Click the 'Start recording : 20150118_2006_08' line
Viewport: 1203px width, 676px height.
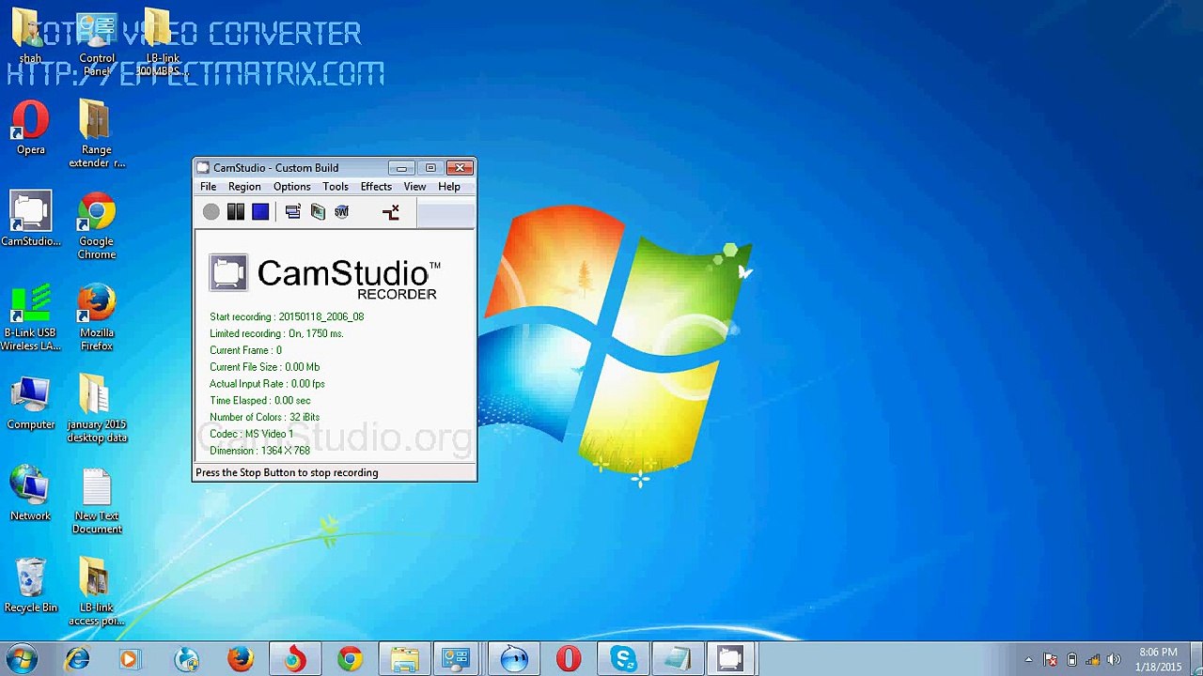pyautogui.click(x=287, y=316)
